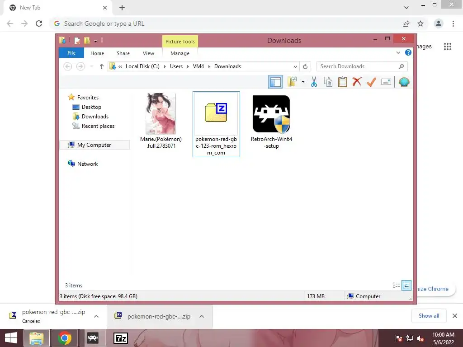
Task: Click the Cut scissors icon
Action: tap(314, 82)
